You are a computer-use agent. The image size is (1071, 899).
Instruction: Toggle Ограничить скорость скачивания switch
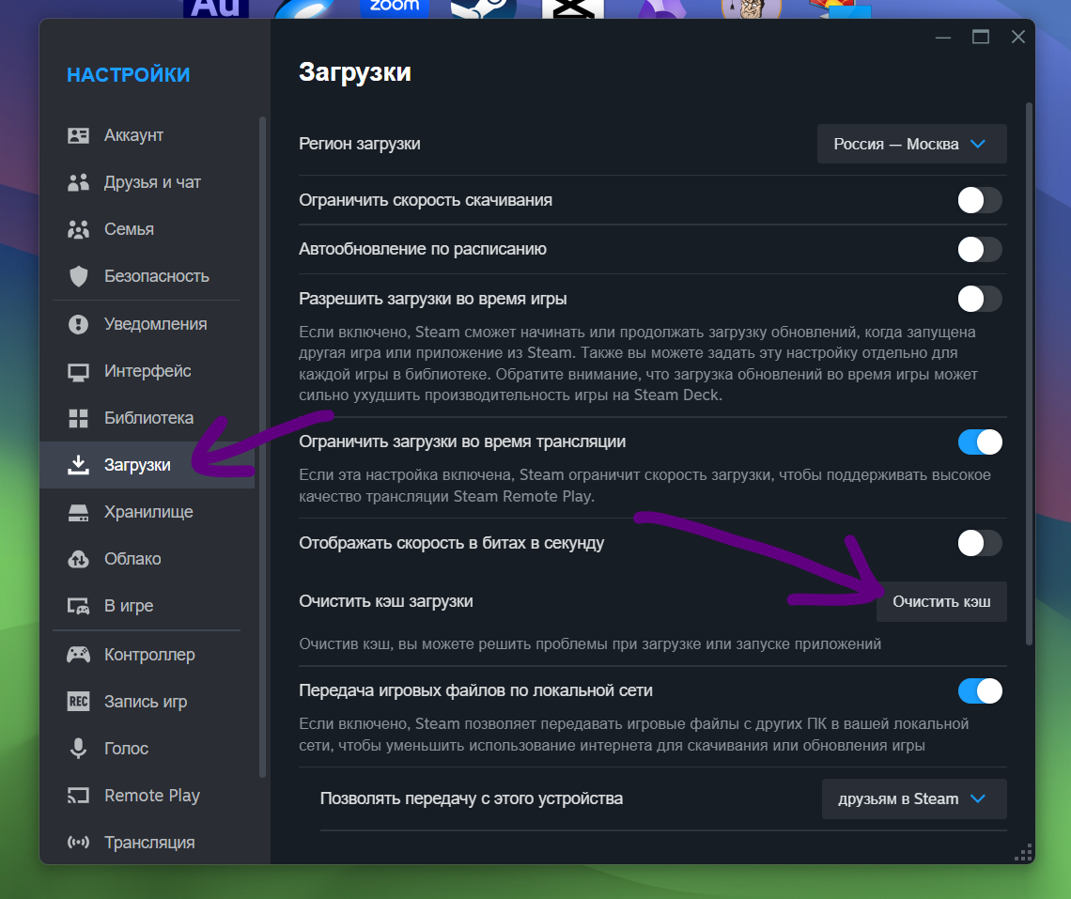980,200
